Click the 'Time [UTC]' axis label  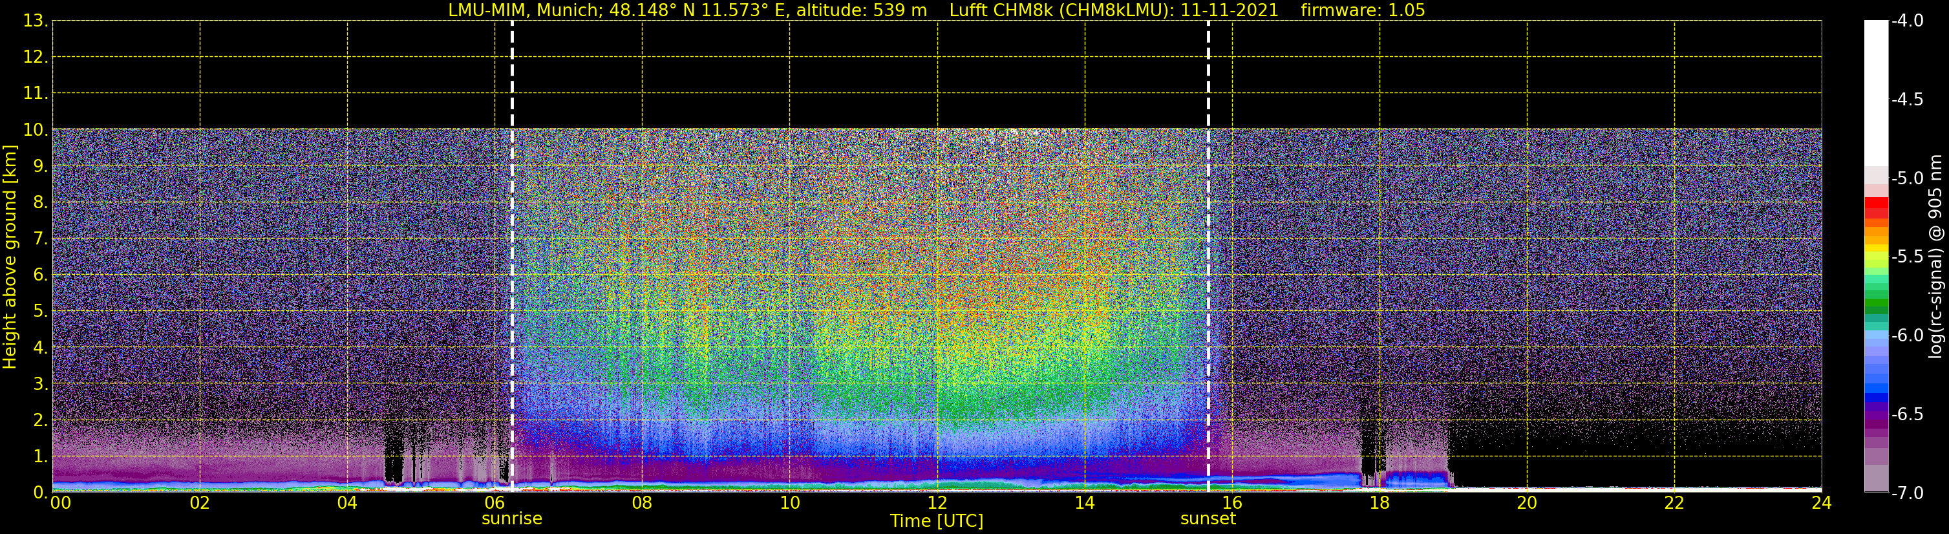coord(937,521)
